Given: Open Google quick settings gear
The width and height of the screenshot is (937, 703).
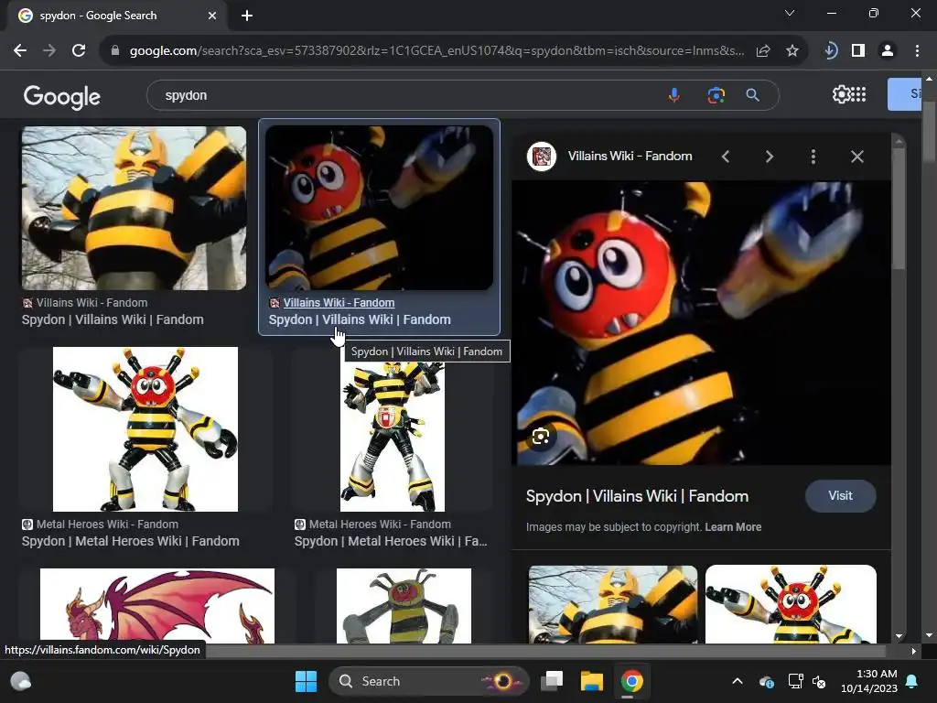Looking at the screenshot, I should pyautogui.click(x=841, y=94).
